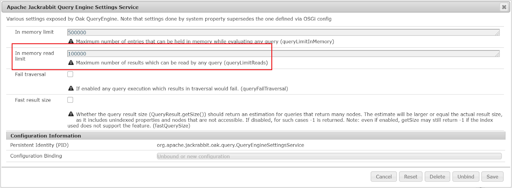Enable the Fast result size checkbox
This screenshot has width=512, height=188.
point(69,100)
